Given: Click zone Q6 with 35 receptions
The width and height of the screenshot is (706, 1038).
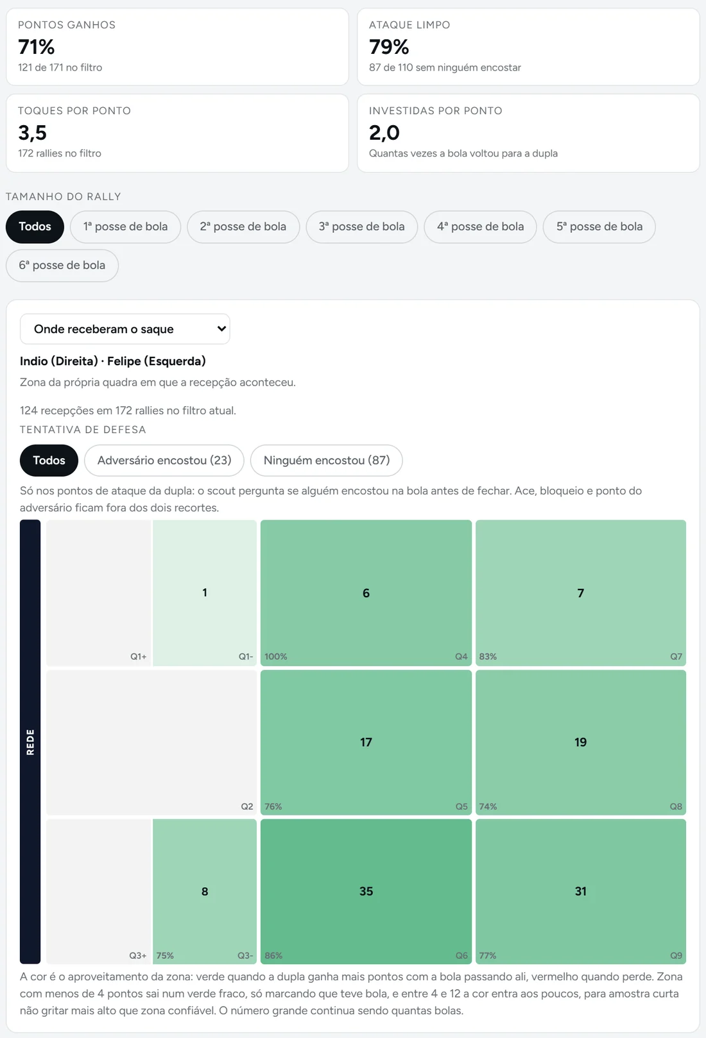Looking at the screenshot, I should [366, 891].
